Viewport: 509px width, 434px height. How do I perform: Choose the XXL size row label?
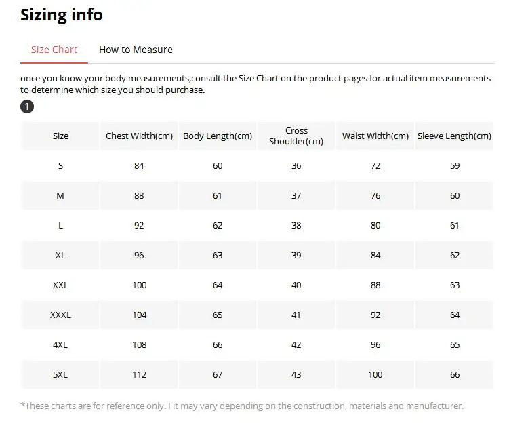point(60,285)
